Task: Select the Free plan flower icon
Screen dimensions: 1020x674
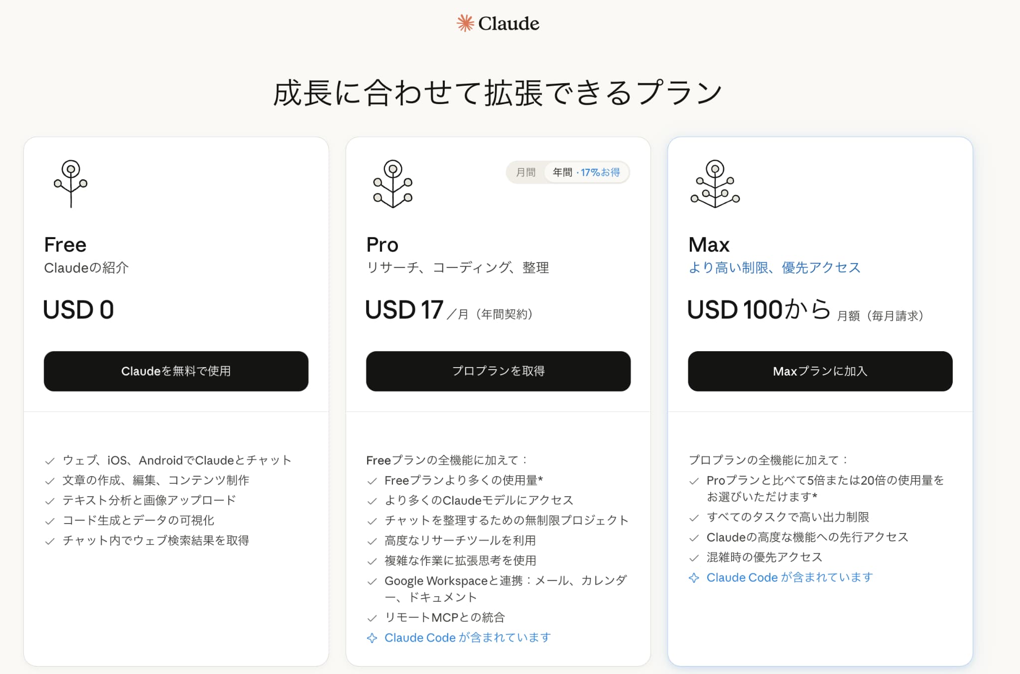Action: click(71, 184)
